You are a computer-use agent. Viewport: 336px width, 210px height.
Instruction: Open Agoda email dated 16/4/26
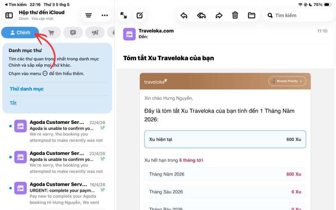tap(58, 193)
